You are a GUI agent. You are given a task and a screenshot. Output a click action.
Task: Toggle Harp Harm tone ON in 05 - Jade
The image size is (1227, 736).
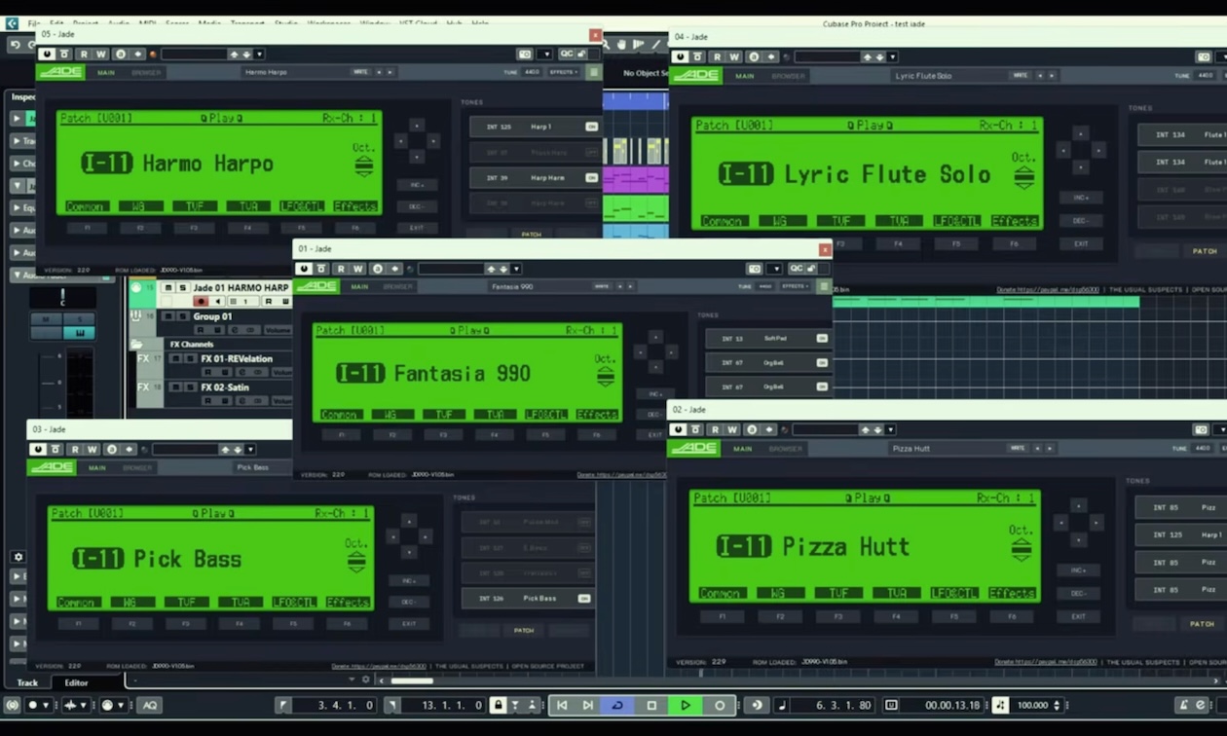[591, 178]
